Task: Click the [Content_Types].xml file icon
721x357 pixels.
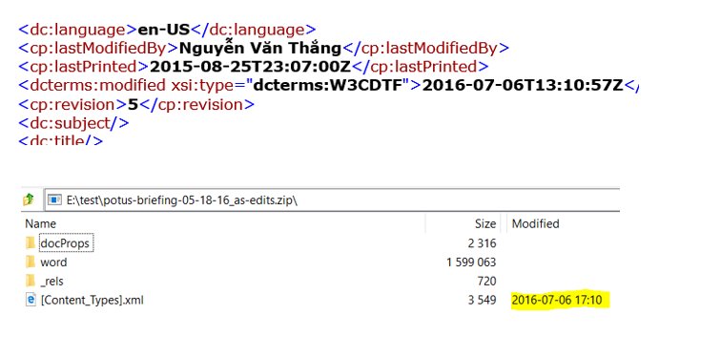Action: [x=31, y=301]
